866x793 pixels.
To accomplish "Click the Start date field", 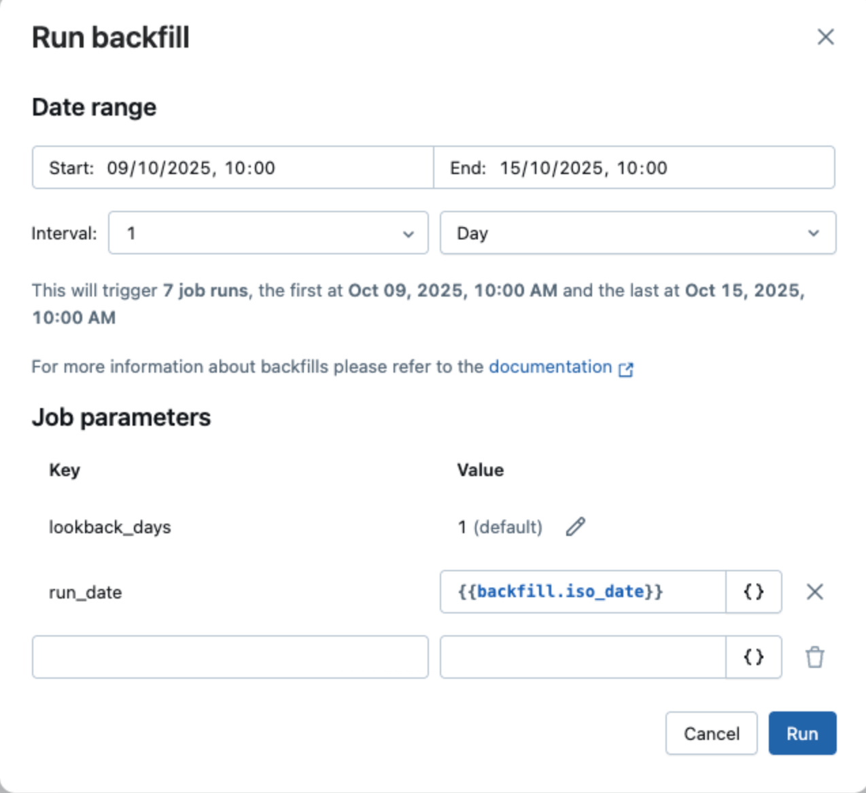I will click(x=232, y=167).
